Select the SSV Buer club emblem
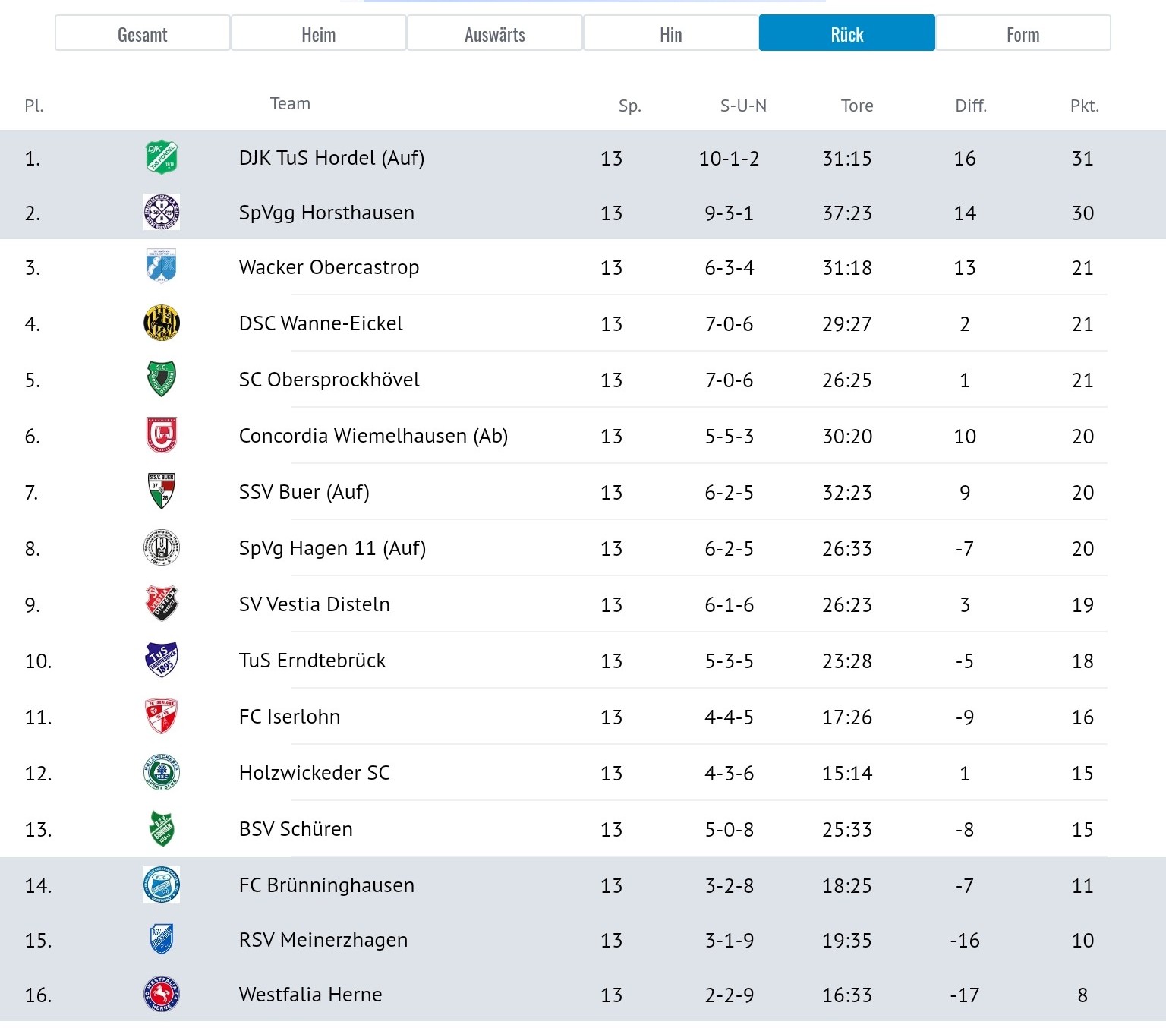Screen dimensions: 1166x1028 tap(162, 491)
